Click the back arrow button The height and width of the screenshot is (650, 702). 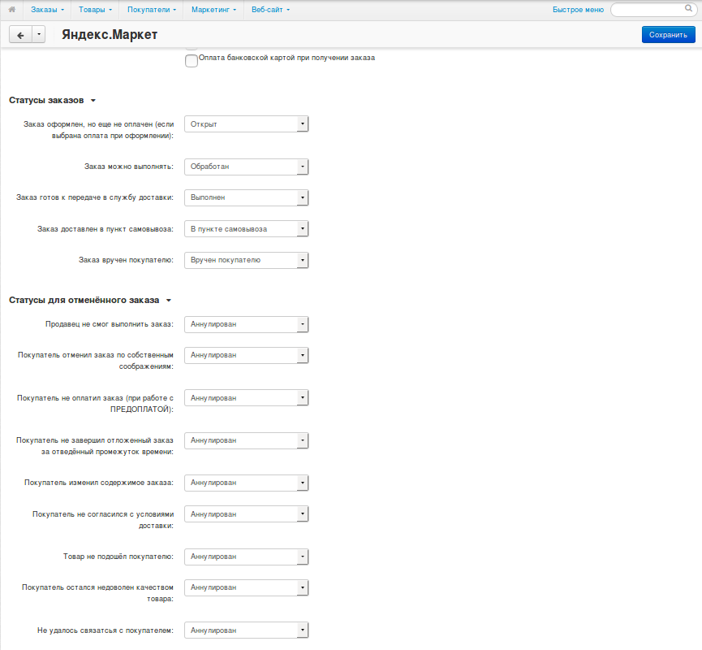19,35
